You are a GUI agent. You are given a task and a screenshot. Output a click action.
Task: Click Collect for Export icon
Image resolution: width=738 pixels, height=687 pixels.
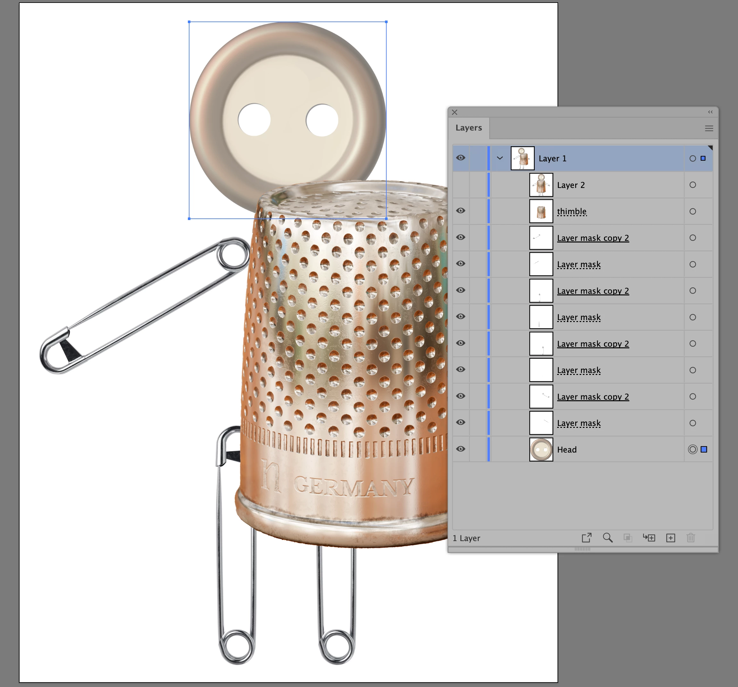click(x=586, y=538)
